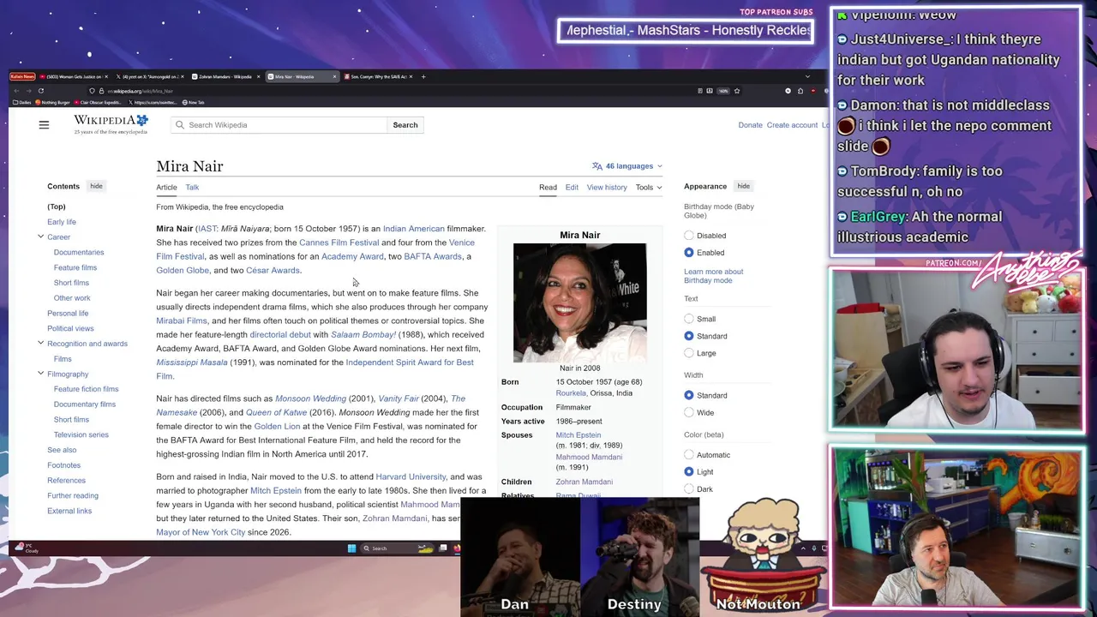1097x617 pixels.
Task: Switch to the Talk tab
Action: pos(192,187)
